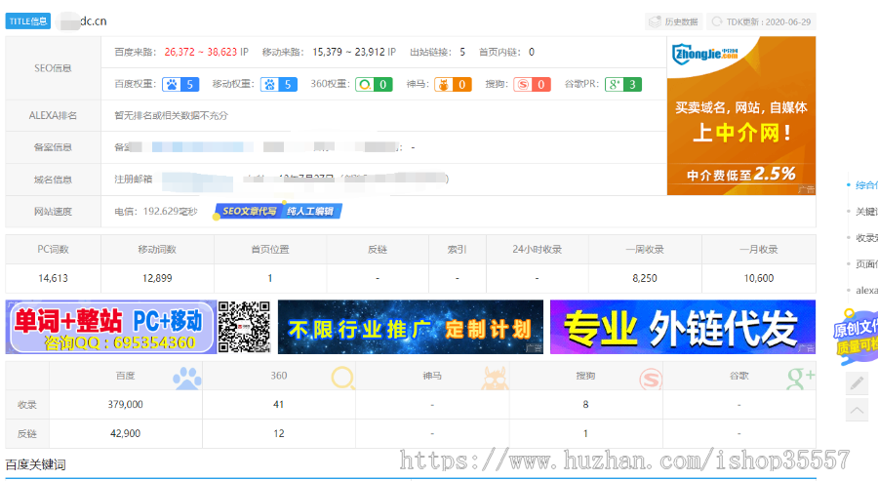This screenshot has width=878, height=481.
Task: Click 360 收录 value 41
Action: (x=278, y=404)
